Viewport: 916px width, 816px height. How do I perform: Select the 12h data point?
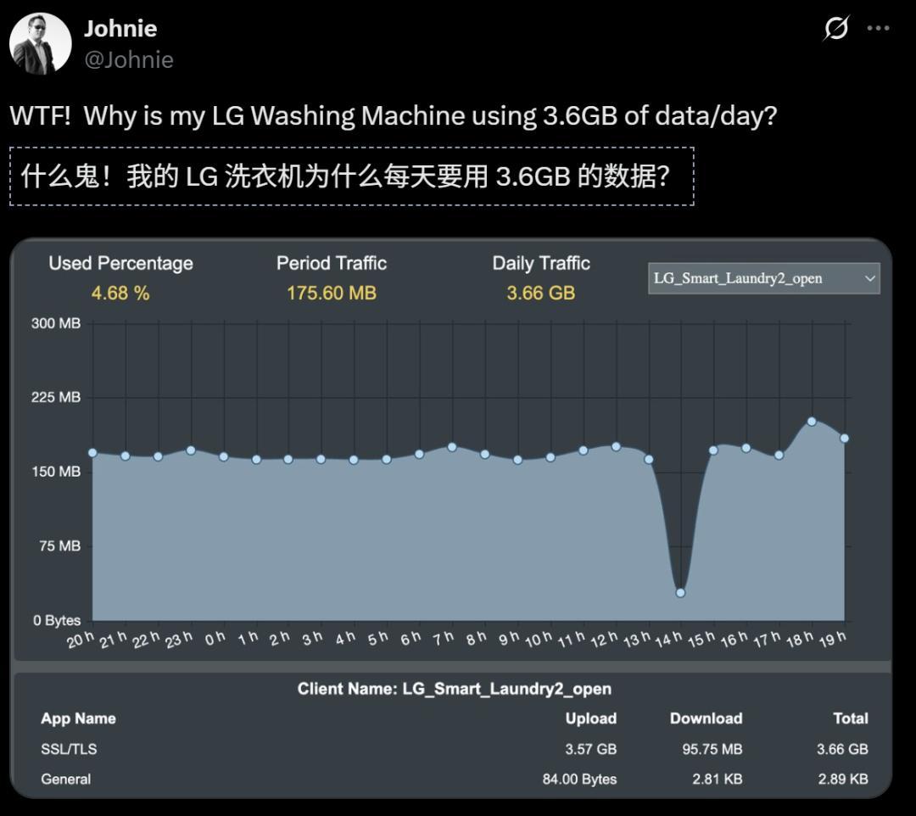pyautogui.click(x=616, y=446)
